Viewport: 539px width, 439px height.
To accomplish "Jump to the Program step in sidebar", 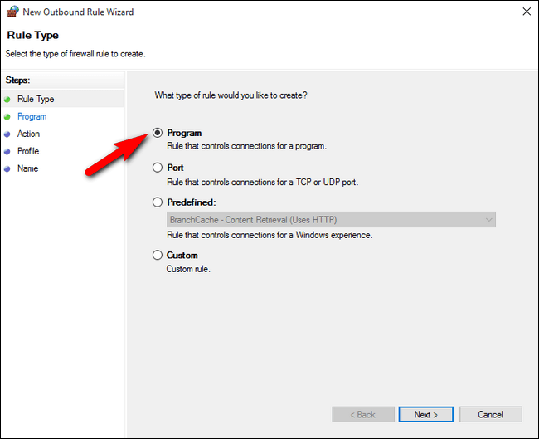I will point(32,117).
